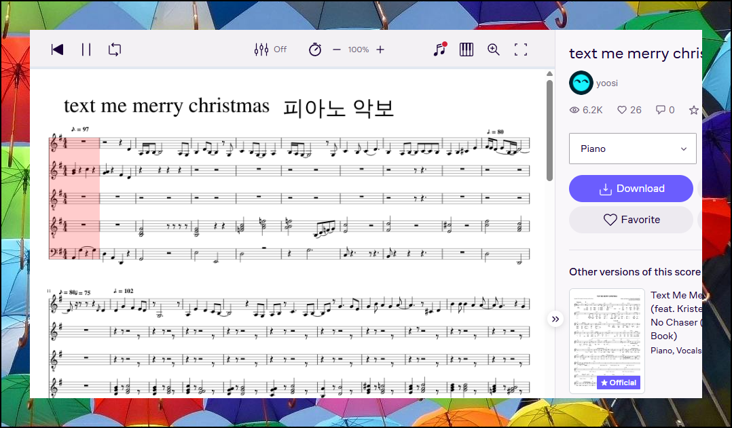Open the Official score thumbnail

pyautogui.click(x=607, y=341)
